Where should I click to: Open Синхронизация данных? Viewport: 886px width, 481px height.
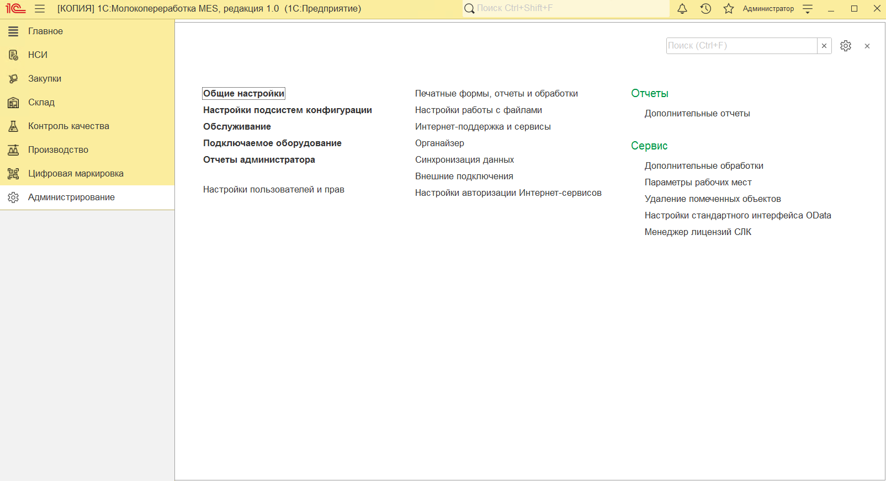point(464,160)
